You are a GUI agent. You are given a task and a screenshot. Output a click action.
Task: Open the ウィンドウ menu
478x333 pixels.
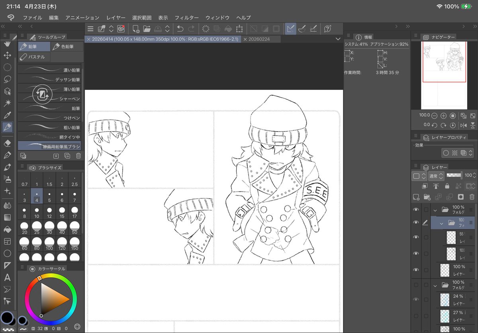coord(217,18)
